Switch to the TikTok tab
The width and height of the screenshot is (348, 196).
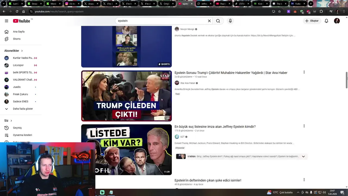pos(242,4)
